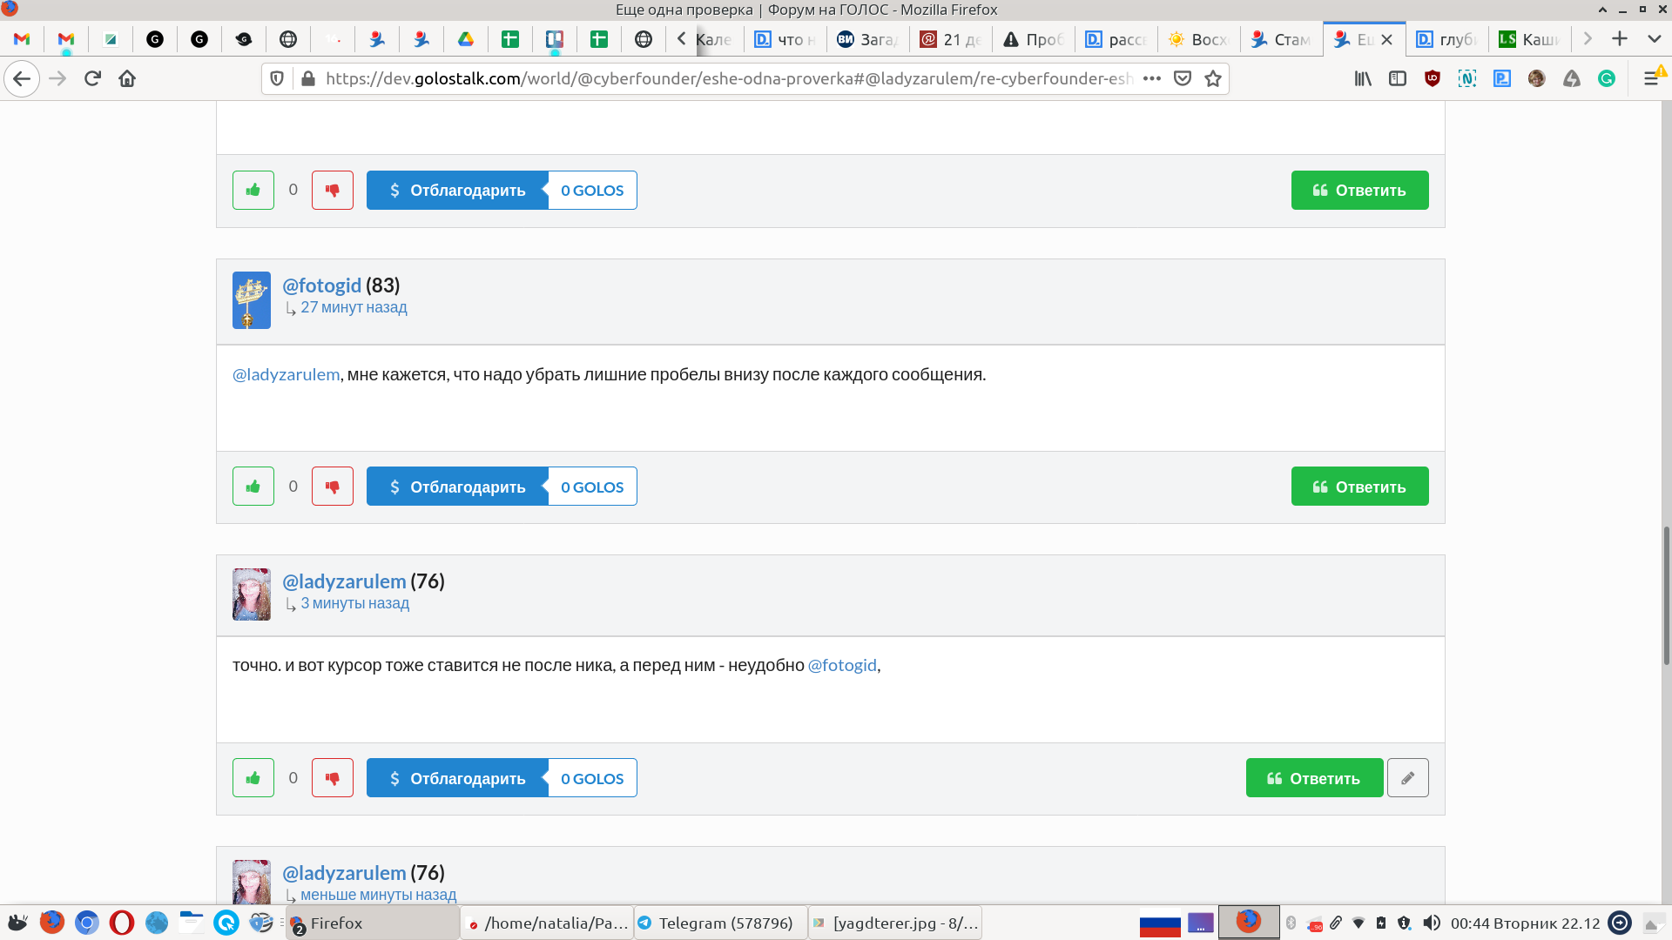
Task: Downvote the @fotogid comment with thumbs-down
Action: point(333,487)
